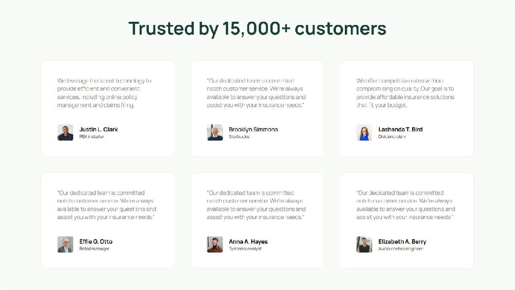Click Brooklyn Simmons' profile picture
This screenshot has height=290, width=515.
click(x=215, y=133)
